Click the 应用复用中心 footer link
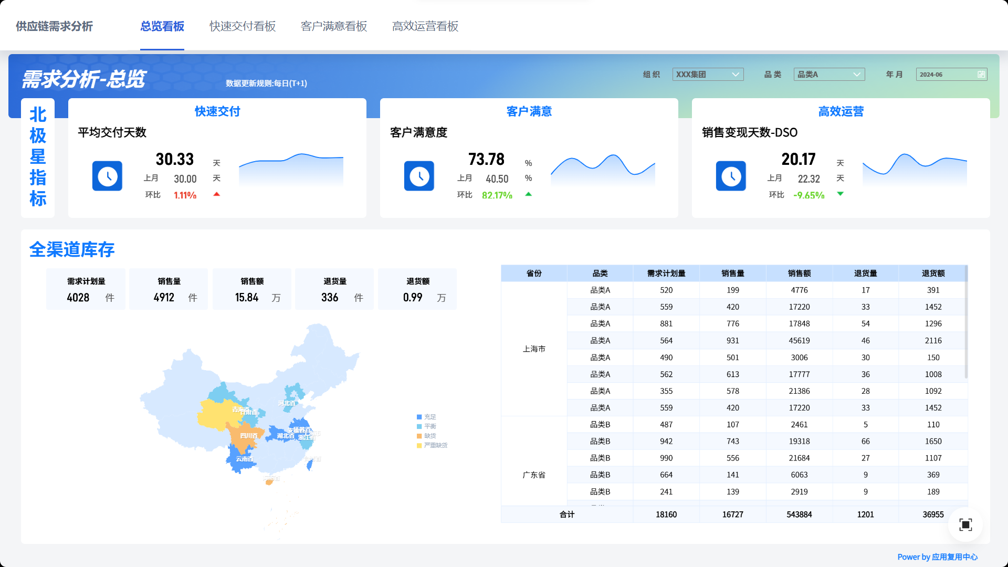 pyautogui.click(x=954, y=557)
